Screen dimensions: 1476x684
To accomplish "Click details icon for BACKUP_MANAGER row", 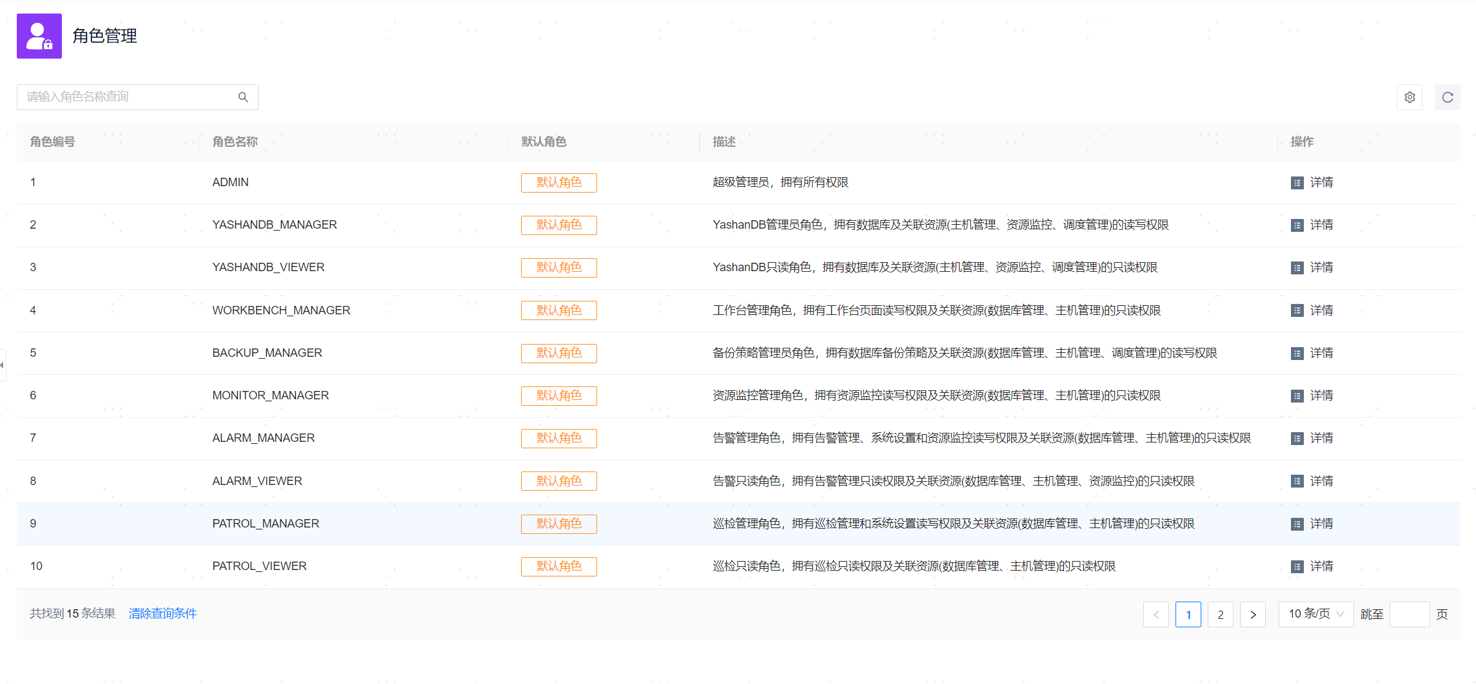I will [1297, 354].
